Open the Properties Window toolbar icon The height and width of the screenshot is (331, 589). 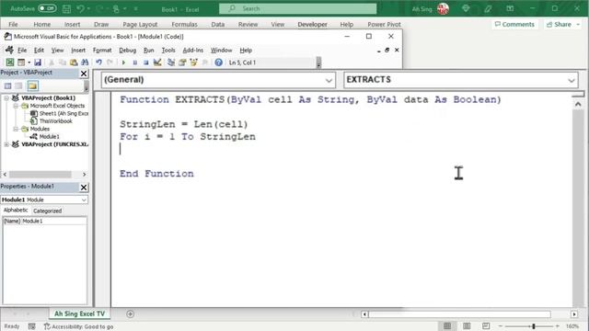coord(182,63)
